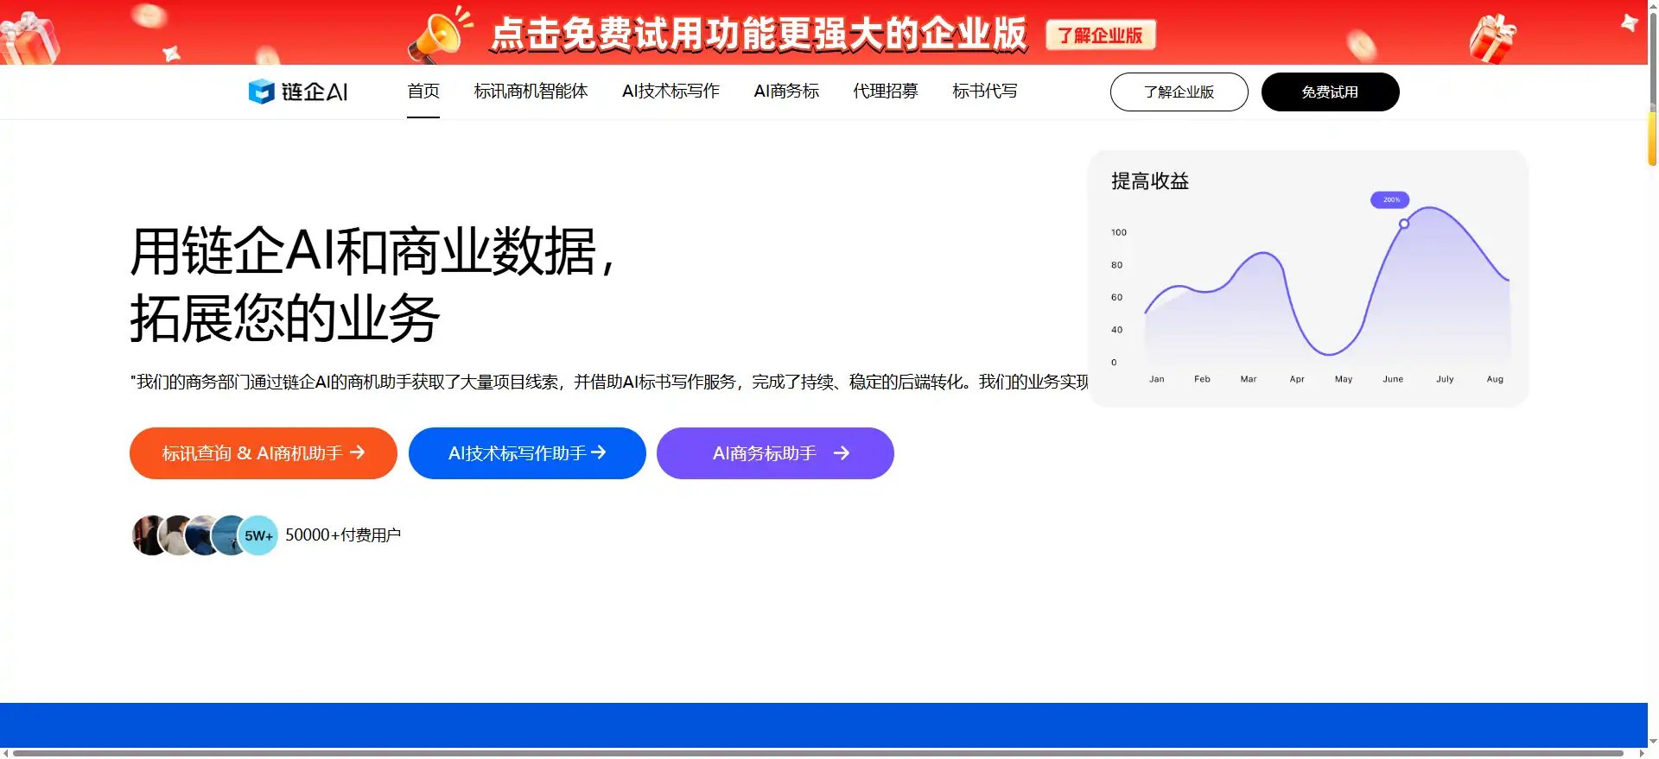Click the 5W+ avatar badge
Screen dimensions: 1659x759
[258, 535]
